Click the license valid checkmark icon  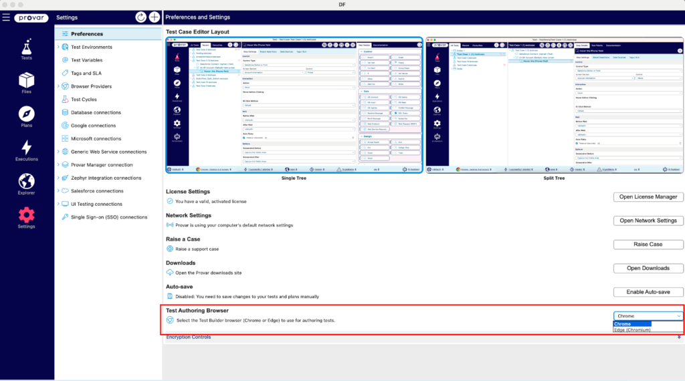(170, 201)
